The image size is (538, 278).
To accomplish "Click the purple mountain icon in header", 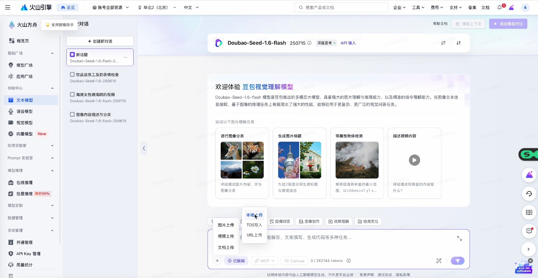I will [x=511, y=7].
